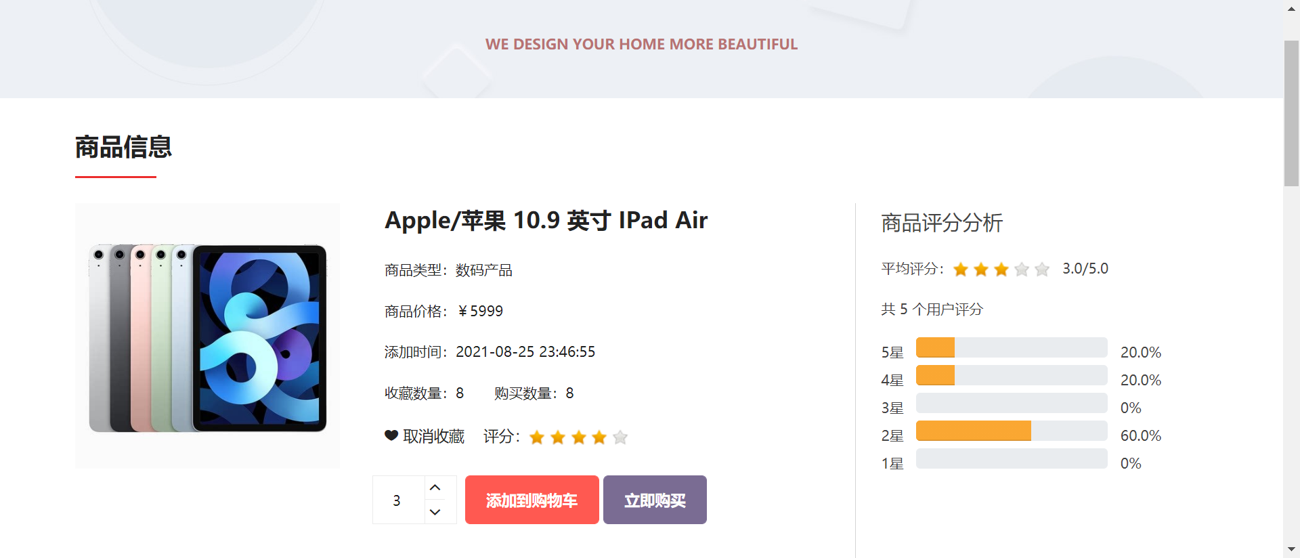This screenshot has width=1300, height=558.
Task: Open the iPad Air product image
Action: 207,336
